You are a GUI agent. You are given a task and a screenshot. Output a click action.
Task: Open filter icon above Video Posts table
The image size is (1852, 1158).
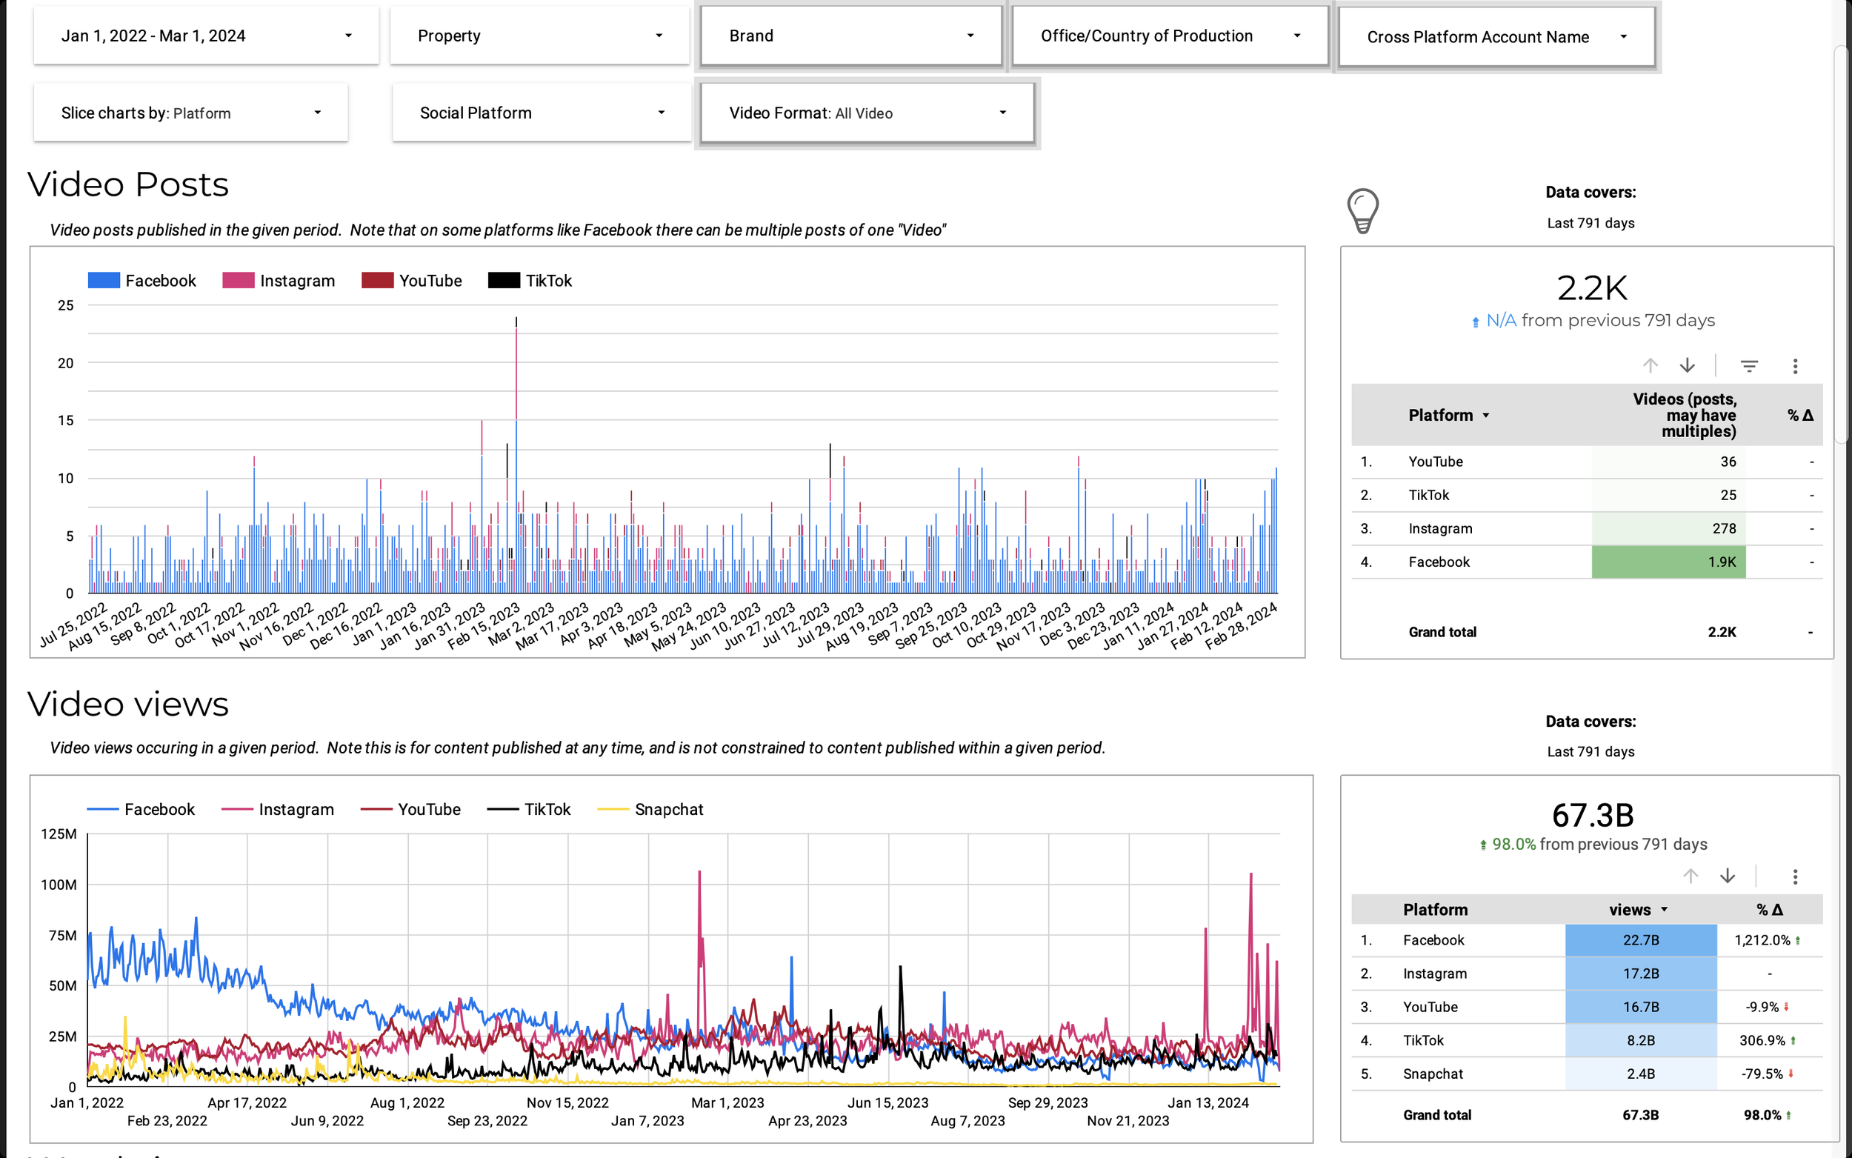(1748, 366)
